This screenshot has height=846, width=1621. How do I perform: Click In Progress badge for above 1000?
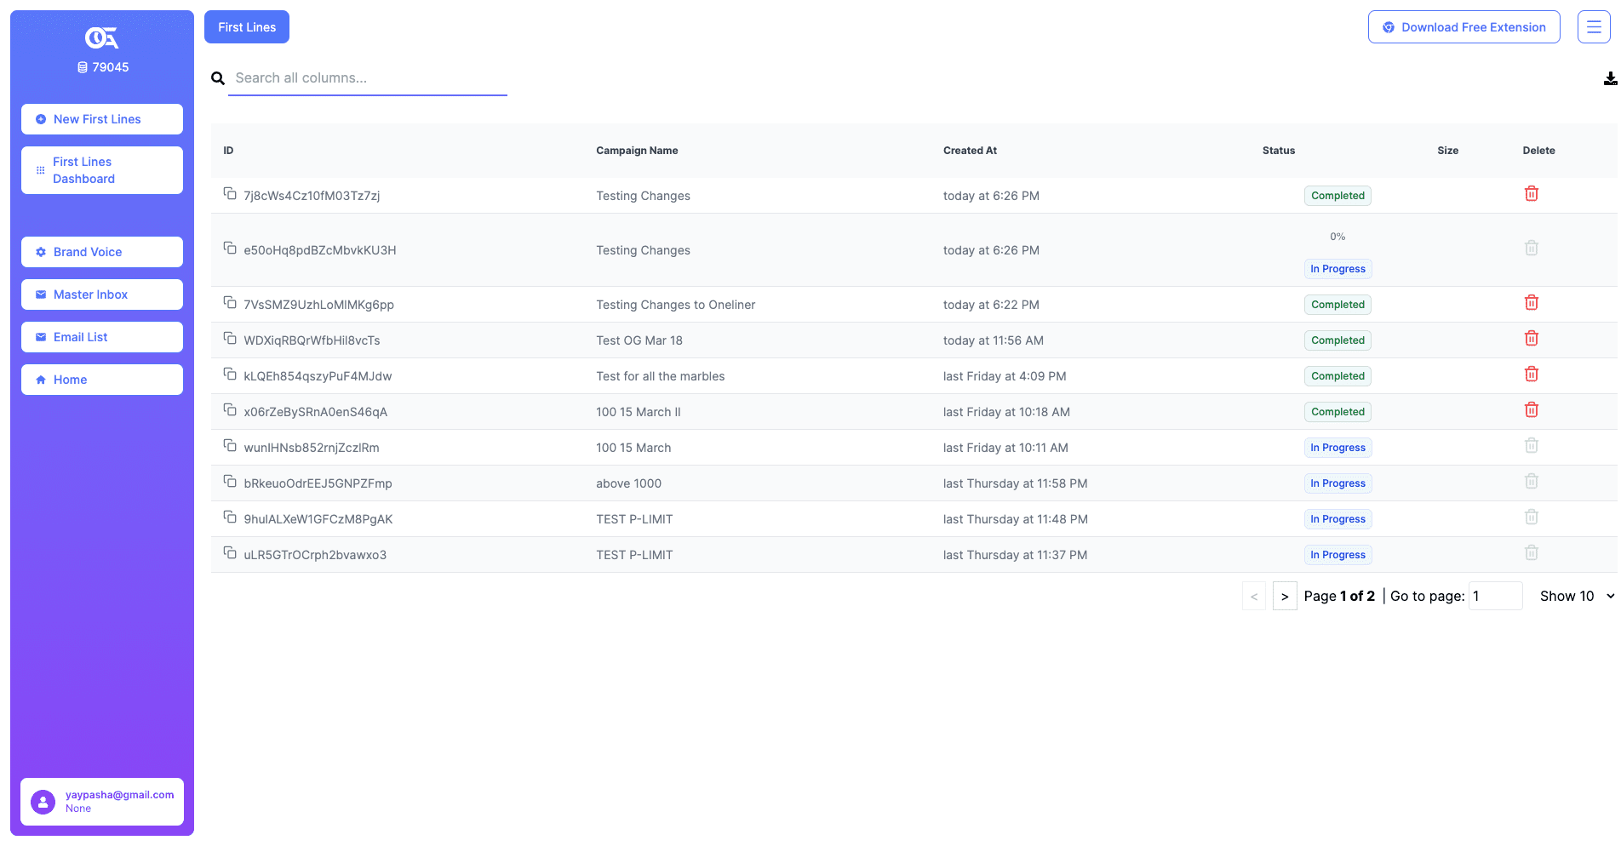[1337, 483]
